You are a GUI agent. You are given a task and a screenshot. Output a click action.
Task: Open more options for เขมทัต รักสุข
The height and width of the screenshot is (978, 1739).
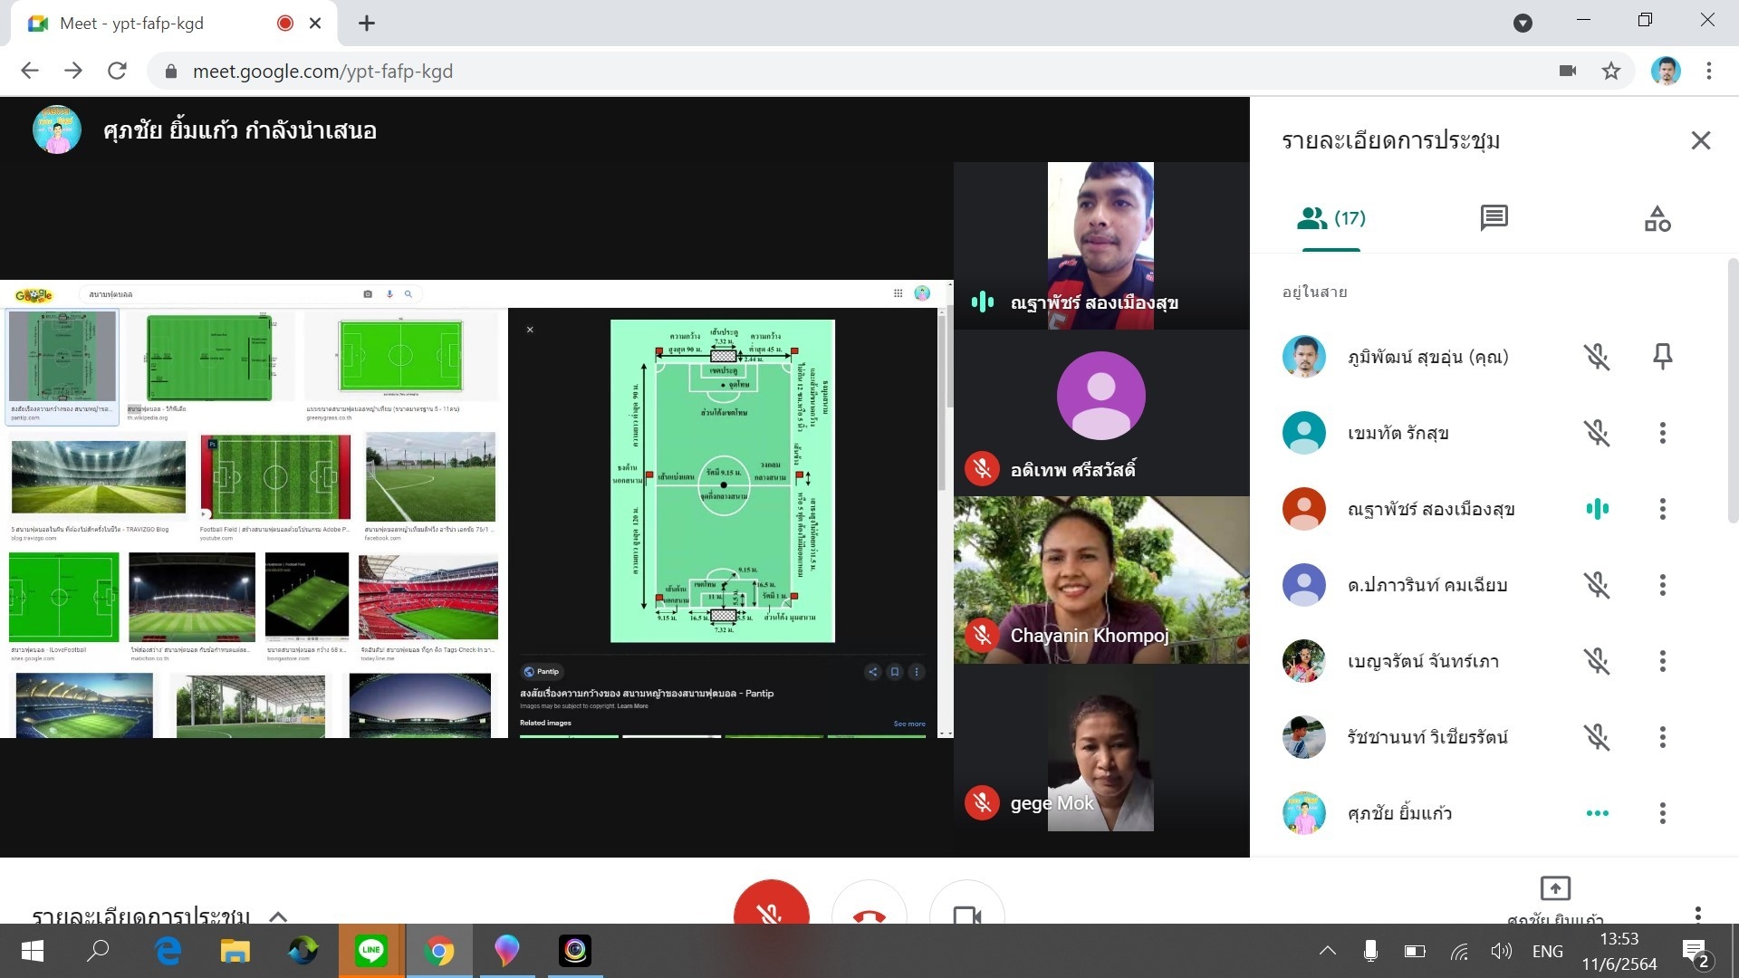1662,433
